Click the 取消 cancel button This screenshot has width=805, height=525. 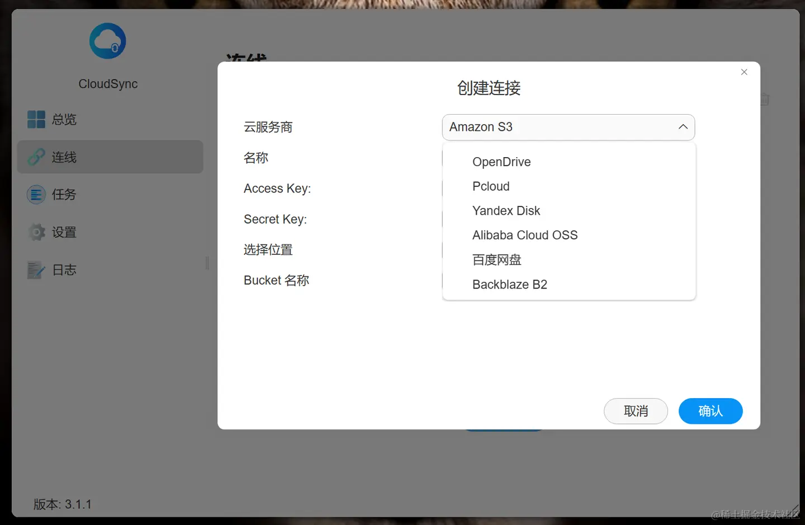point(636,411)
